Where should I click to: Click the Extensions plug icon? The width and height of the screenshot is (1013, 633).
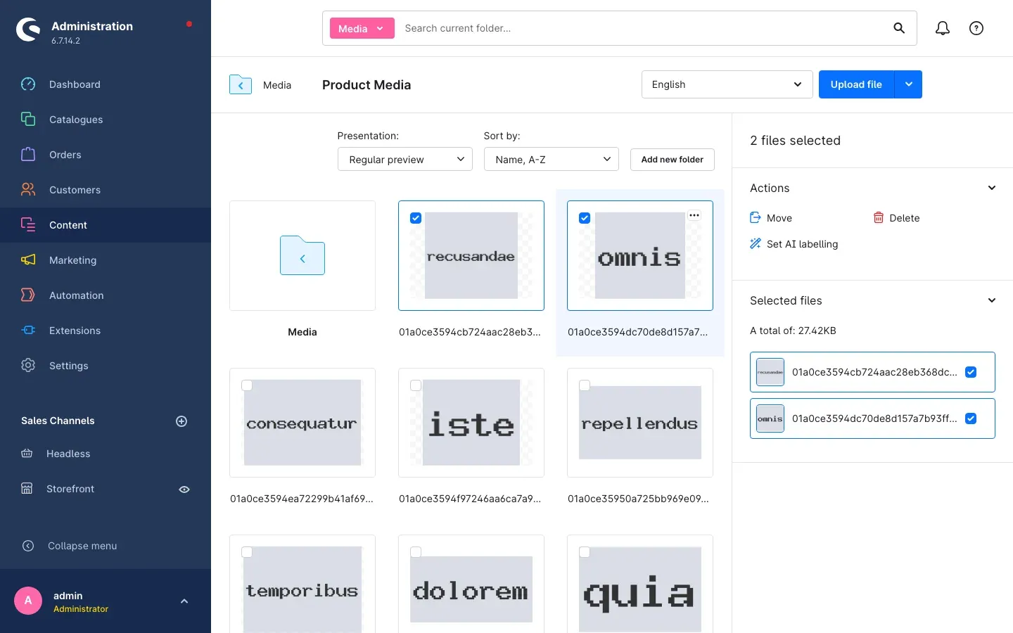pyautogui.click(x=28, y=331)
